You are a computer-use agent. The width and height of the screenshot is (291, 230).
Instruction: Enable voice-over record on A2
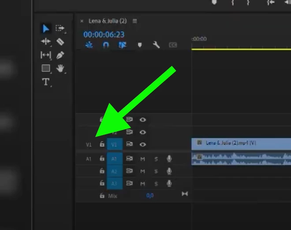point(169,171)
